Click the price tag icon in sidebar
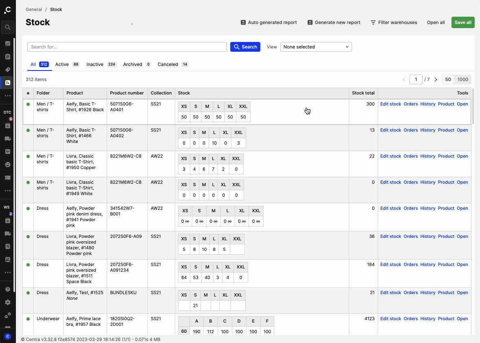 (x=7, y=70)
